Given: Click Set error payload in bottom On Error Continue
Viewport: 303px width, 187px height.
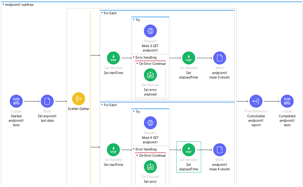Looking at the screenshot, I should [x=150, y=166].
